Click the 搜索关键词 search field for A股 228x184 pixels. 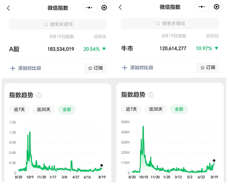coord(58,24)
